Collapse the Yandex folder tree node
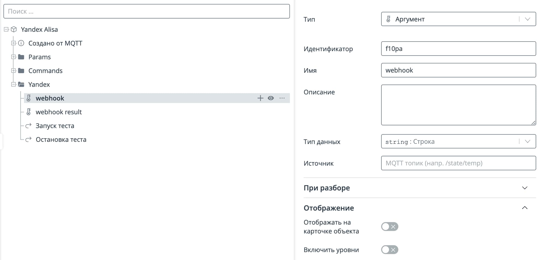The width and height of the screenshot is (546, 260). 13,84
